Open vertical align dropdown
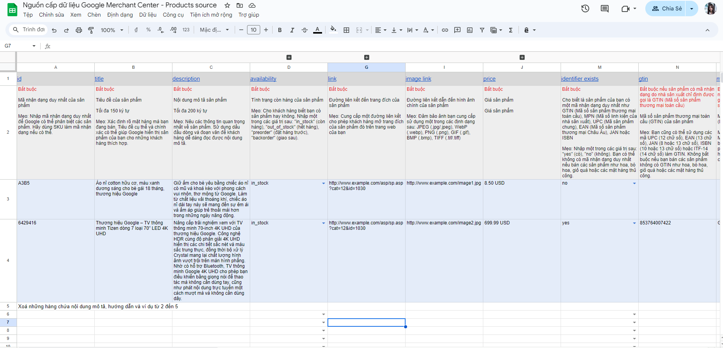The height and width of the screenshot is (348, 723). [x=397, y=30]
